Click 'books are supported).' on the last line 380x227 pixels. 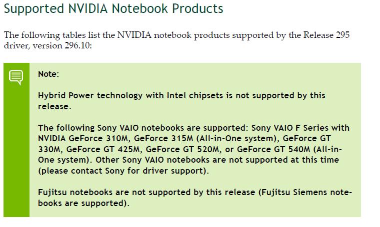tap(83, 203)
